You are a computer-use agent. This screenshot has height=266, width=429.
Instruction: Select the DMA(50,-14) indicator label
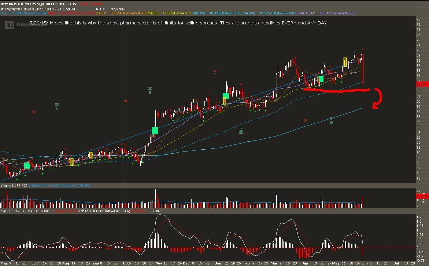(325, 13)
